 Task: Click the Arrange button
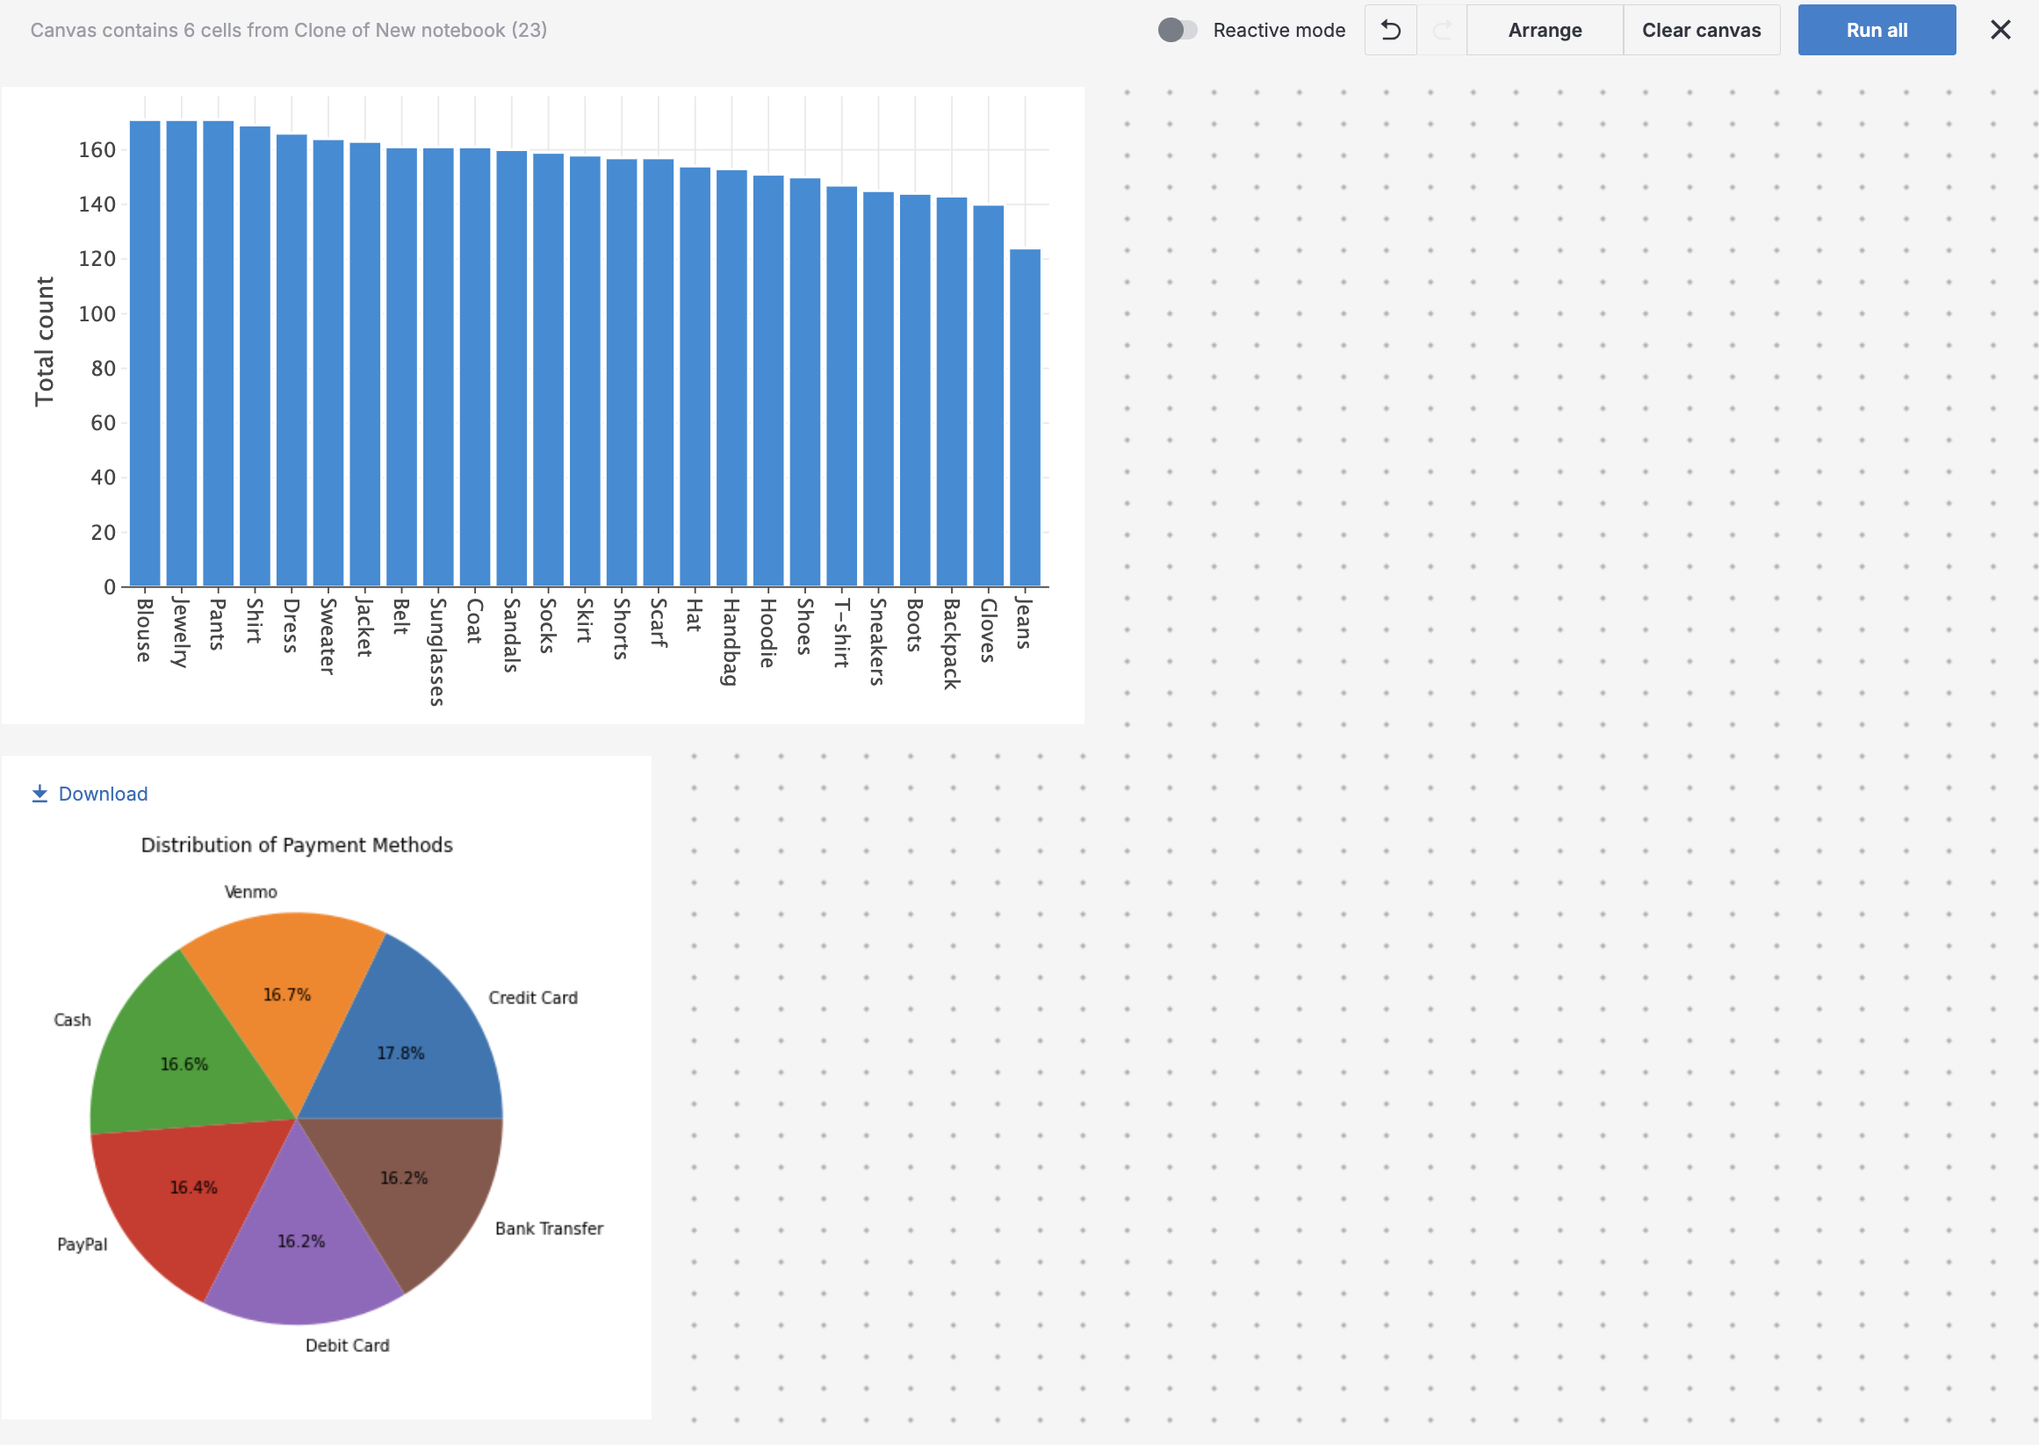click(x=1544, y=29)
